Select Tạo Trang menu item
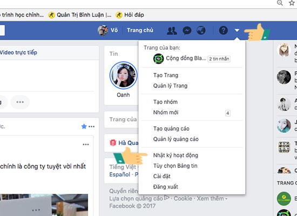 tap(166, 75)
